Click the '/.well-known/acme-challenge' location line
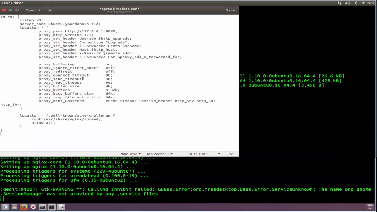Viewport: 377px width, 212px height. coord(67,115)
